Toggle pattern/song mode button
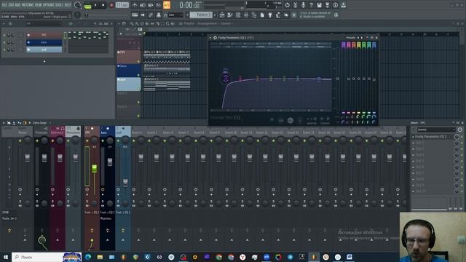The width and height of the screenshot is (466, 262). [x=87, y=5]
